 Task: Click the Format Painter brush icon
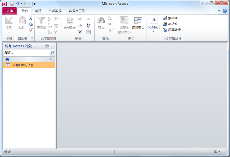coord(31,30)
